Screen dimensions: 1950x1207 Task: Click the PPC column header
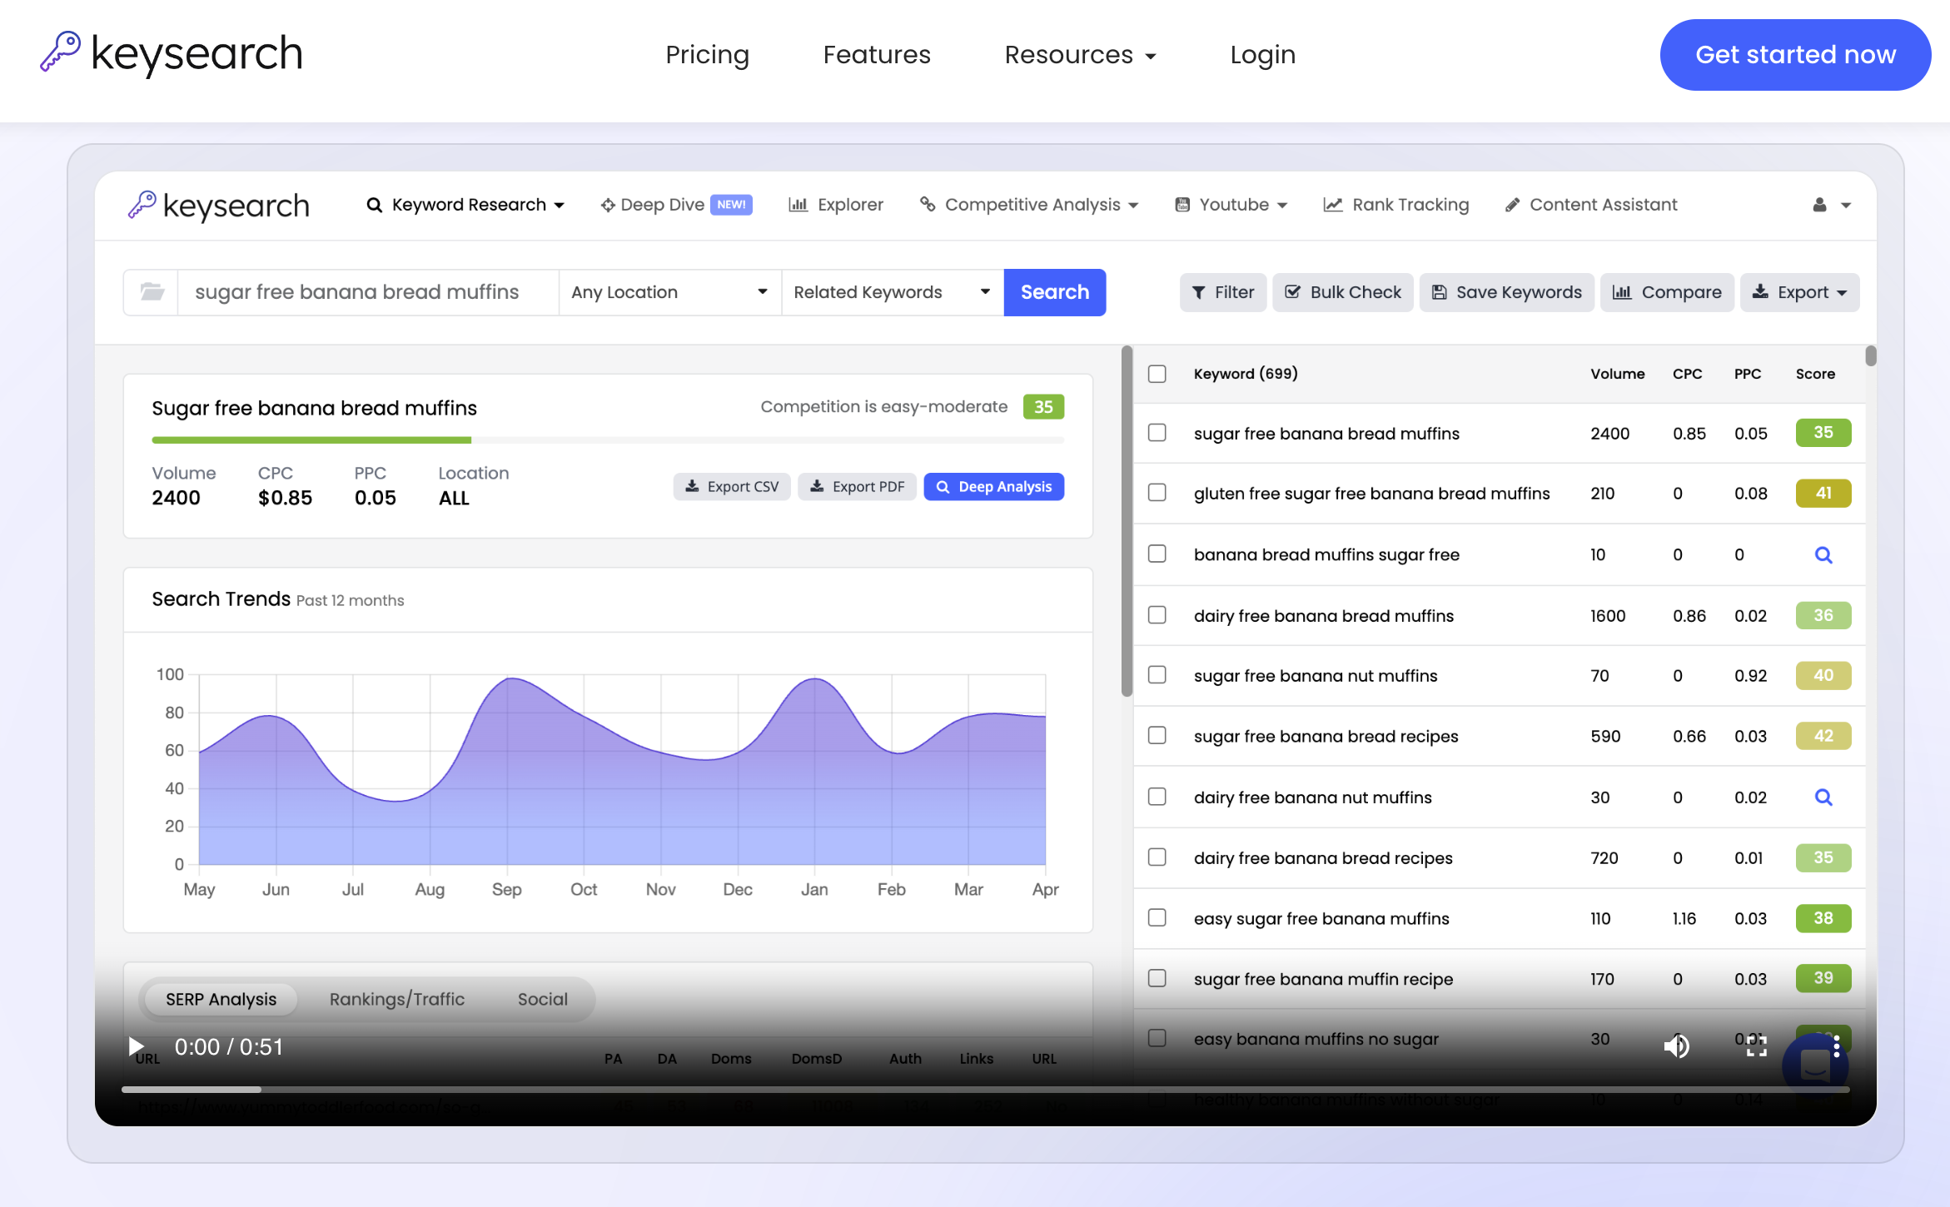click(x=1747, y=374)
